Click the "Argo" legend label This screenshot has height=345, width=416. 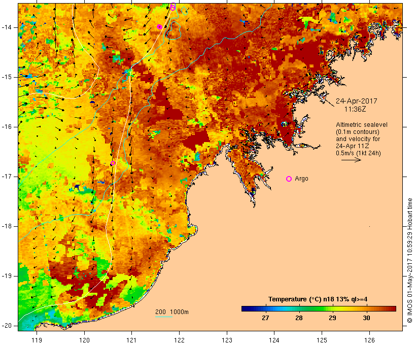[x=302, y=179]
